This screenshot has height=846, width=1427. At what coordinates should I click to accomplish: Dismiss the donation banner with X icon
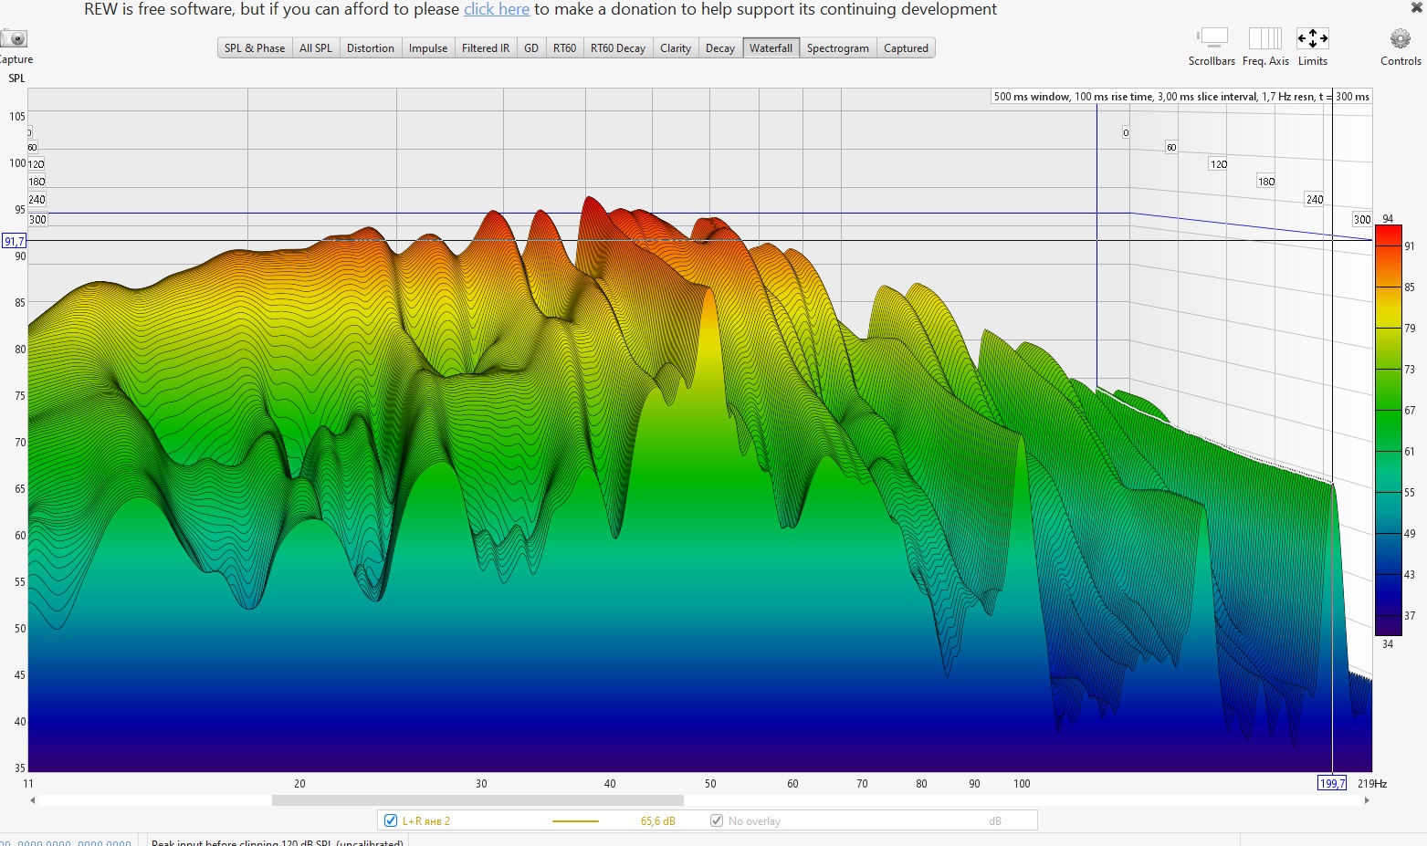coord(1416,7)
